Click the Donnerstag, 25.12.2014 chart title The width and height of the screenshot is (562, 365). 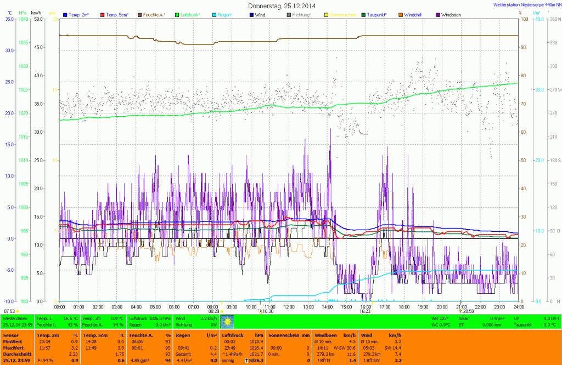point(282,5)
